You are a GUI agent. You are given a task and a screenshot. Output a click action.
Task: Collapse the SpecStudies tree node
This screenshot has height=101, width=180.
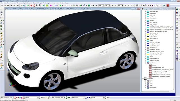(x=145, y=63)
